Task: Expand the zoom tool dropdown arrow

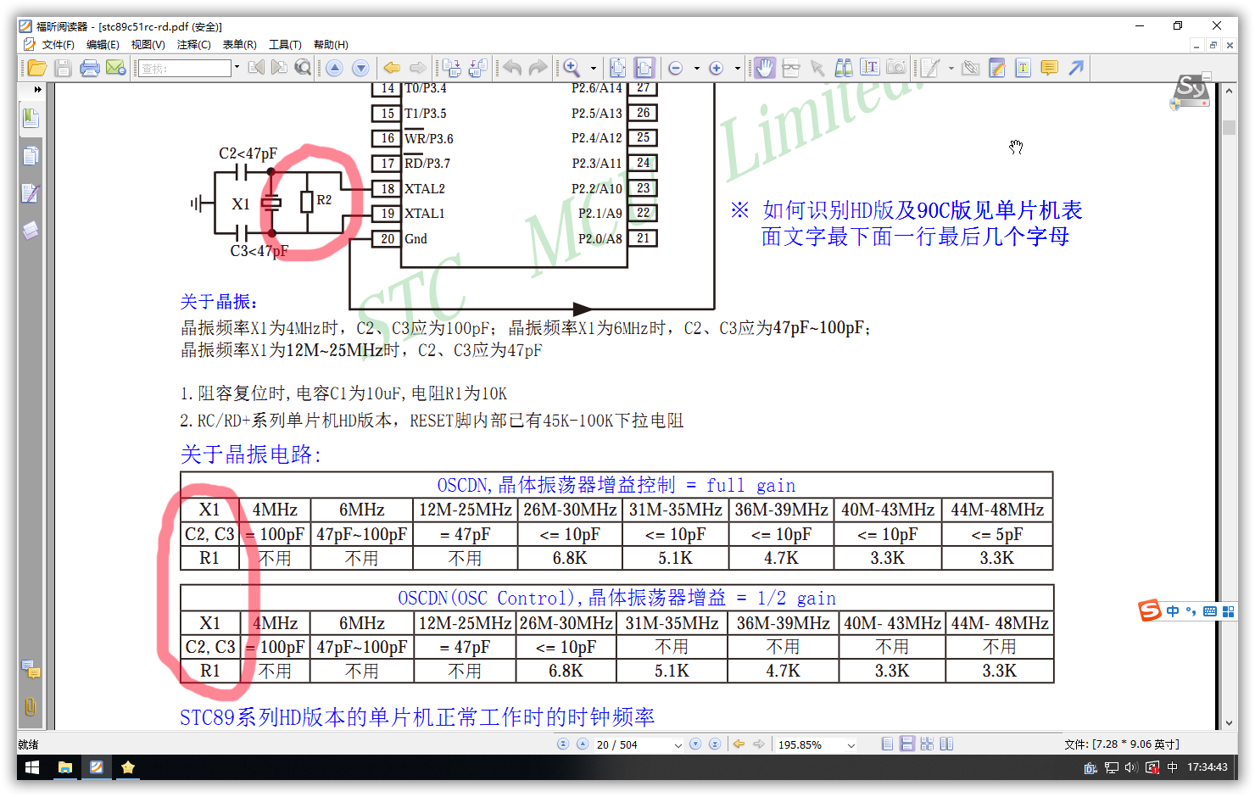Action: [x=593, y=68]
